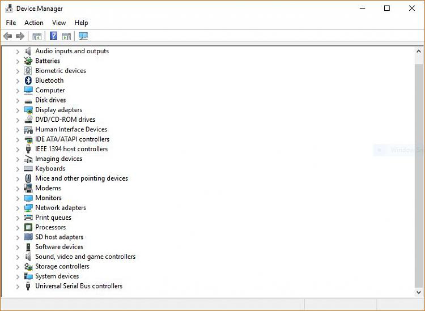Click the Bluetooth category icon

[x=28, y=80]
